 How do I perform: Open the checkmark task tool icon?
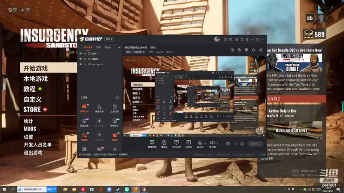click(114, 108)
